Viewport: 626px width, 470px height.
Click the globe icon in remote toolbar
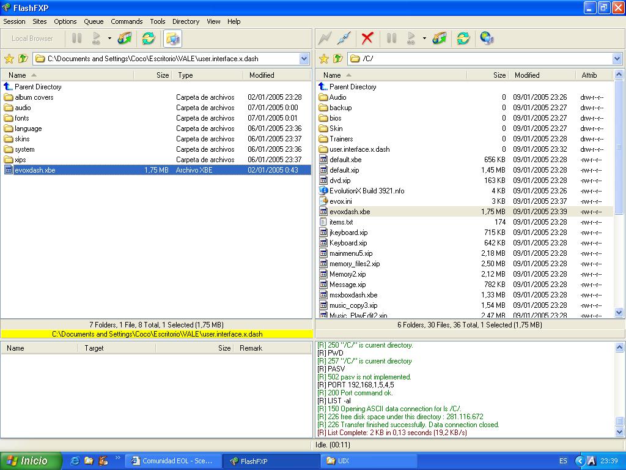pyautogui.click(x=487, y=39)
